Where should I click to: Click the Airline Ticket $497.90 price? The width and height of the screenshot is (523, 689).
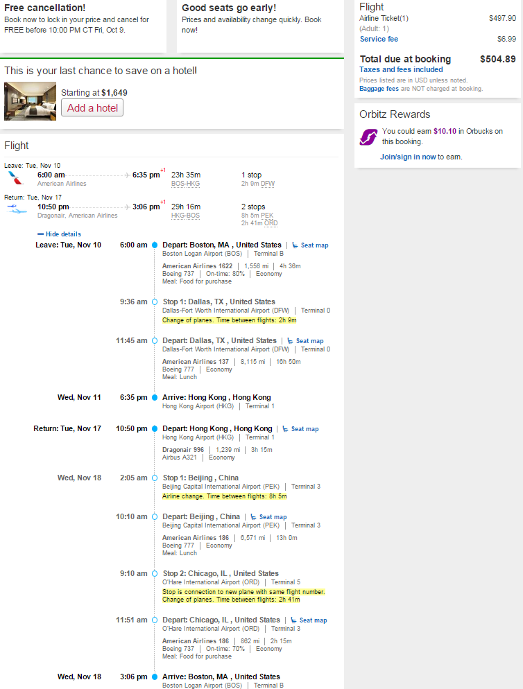pos(502,19)
